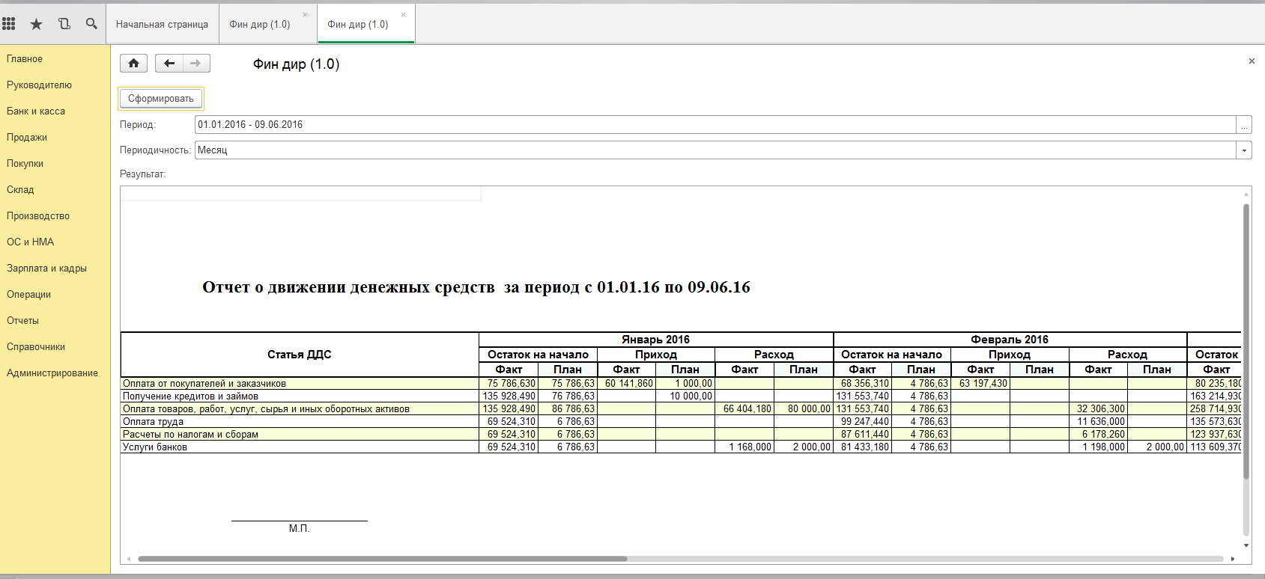1265x579 pixels.
Task: Go forward with the right arrow
Action: coord(196,64)
